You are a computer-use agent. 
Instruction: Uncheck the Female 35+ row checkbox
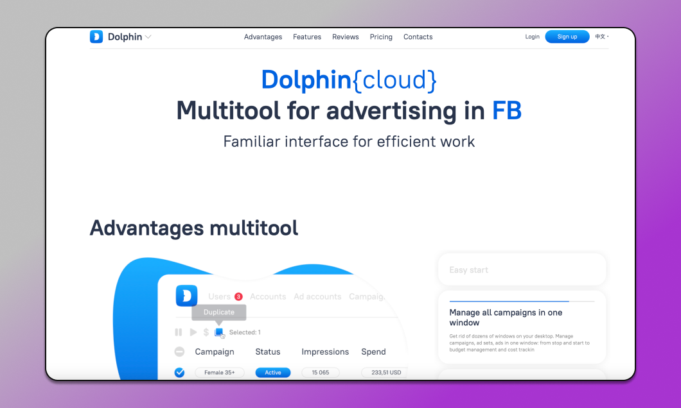(x=179, y=373)
